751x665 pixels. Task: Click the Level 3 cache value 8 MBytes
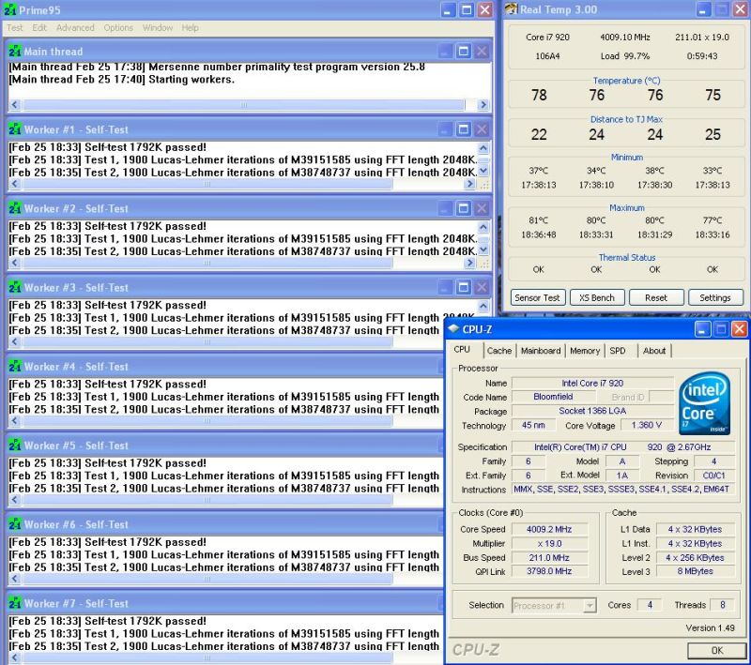[695, 571]
